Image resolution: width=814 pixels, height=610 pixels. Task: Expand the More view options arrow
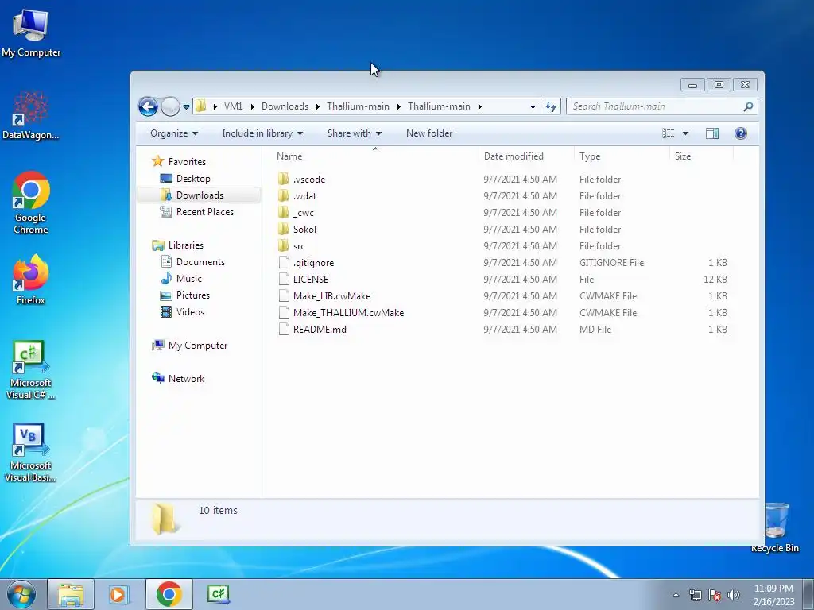click(x=685, y=133)
